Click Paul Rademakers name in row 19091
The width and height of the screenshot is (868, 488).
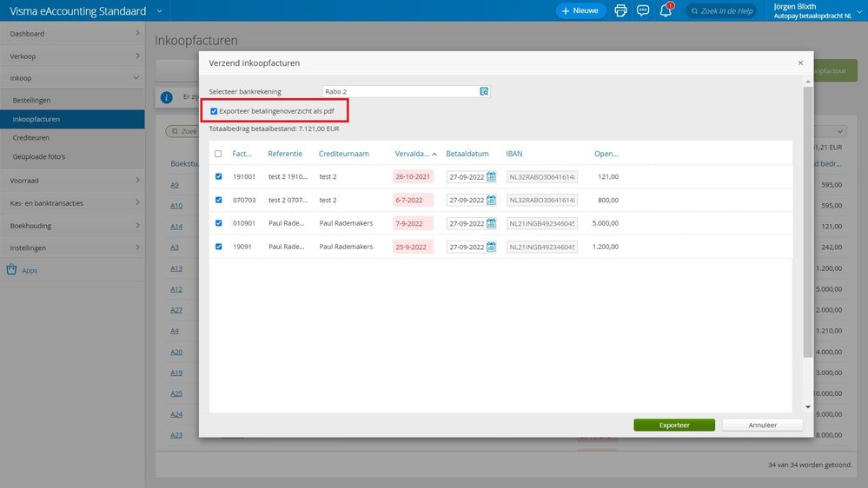point(346,247)
